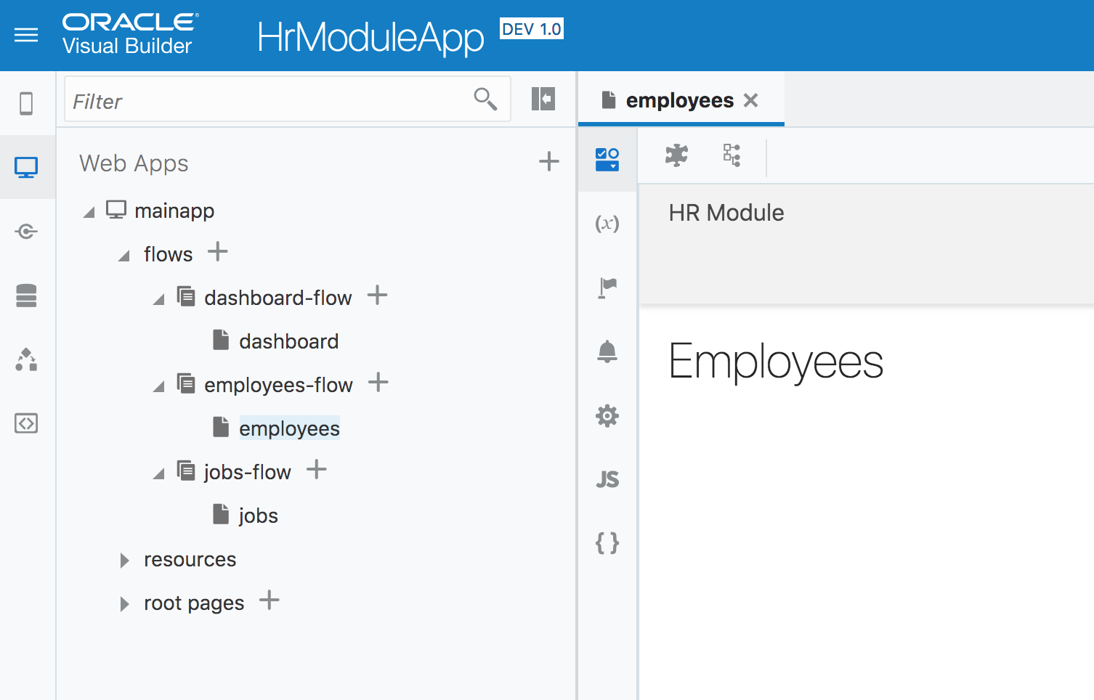Image resolution: width=1094 pixels, height=700 pixels.
Task: Collapse the employees-flow node
Action: coord(159,387)
